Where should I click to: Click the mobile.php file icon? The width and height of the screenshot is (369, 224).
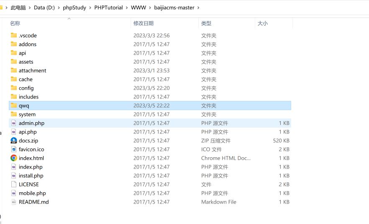[14, 193]
